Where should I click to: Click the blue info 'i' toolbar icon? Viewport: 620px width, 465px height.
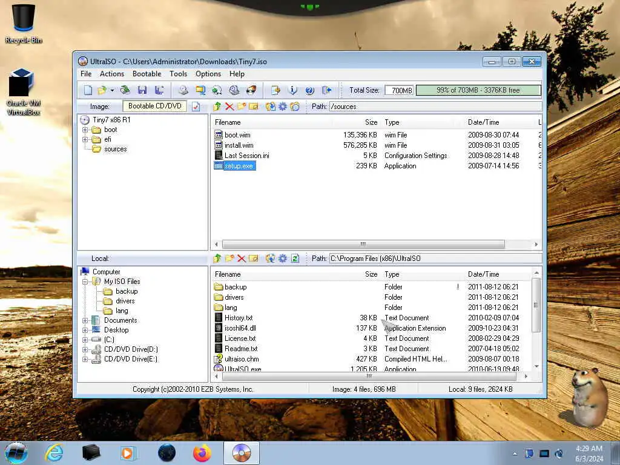click(x=292, y=90)
